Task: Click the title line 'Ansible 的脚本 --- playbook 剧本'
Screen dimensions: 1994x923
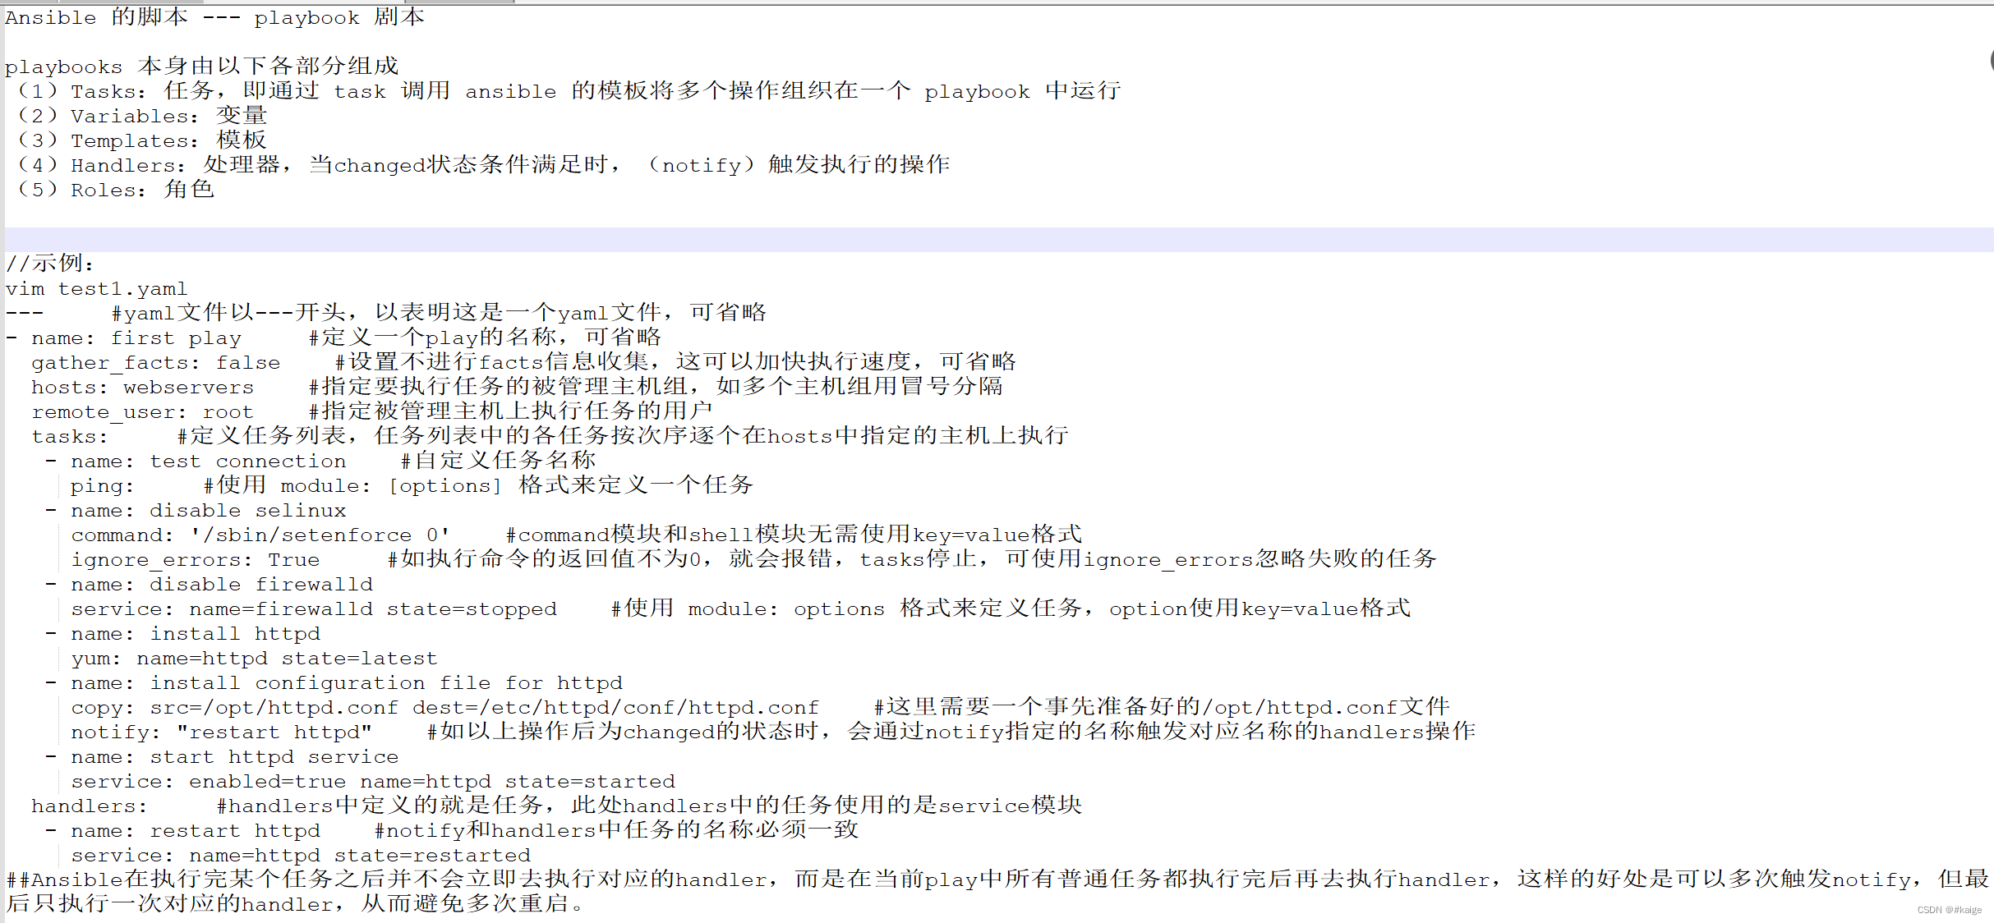Action: [214, 17]
